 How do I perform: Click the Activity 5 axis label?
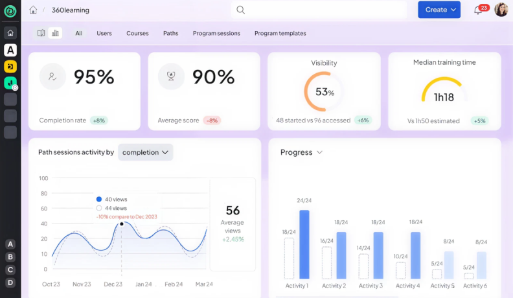click(x=442, y=286)
